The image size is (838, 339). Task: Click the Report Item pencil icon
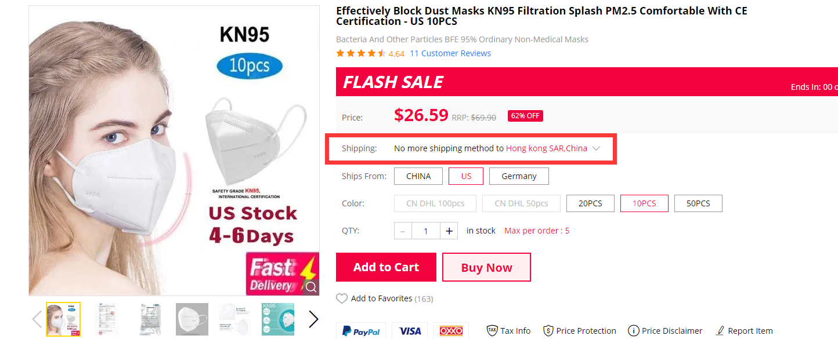[x=720, y=330]
